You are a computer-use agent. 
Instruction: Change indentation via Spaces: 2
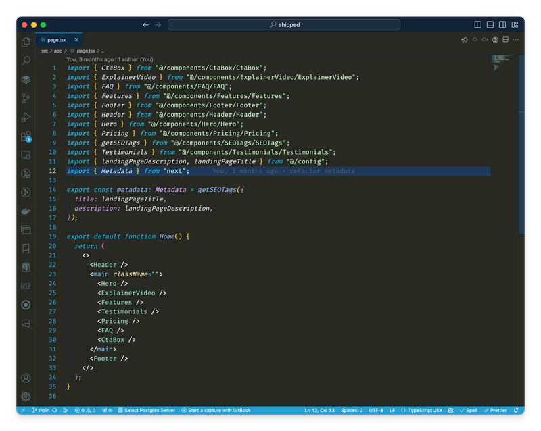[x=352, y=410]
